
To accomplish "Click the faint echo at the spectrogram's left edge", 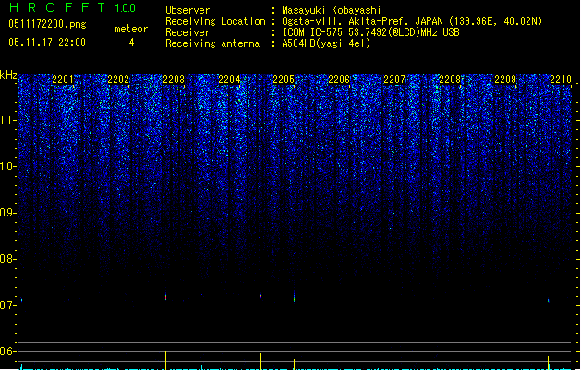I will click(x=22, y=300).
